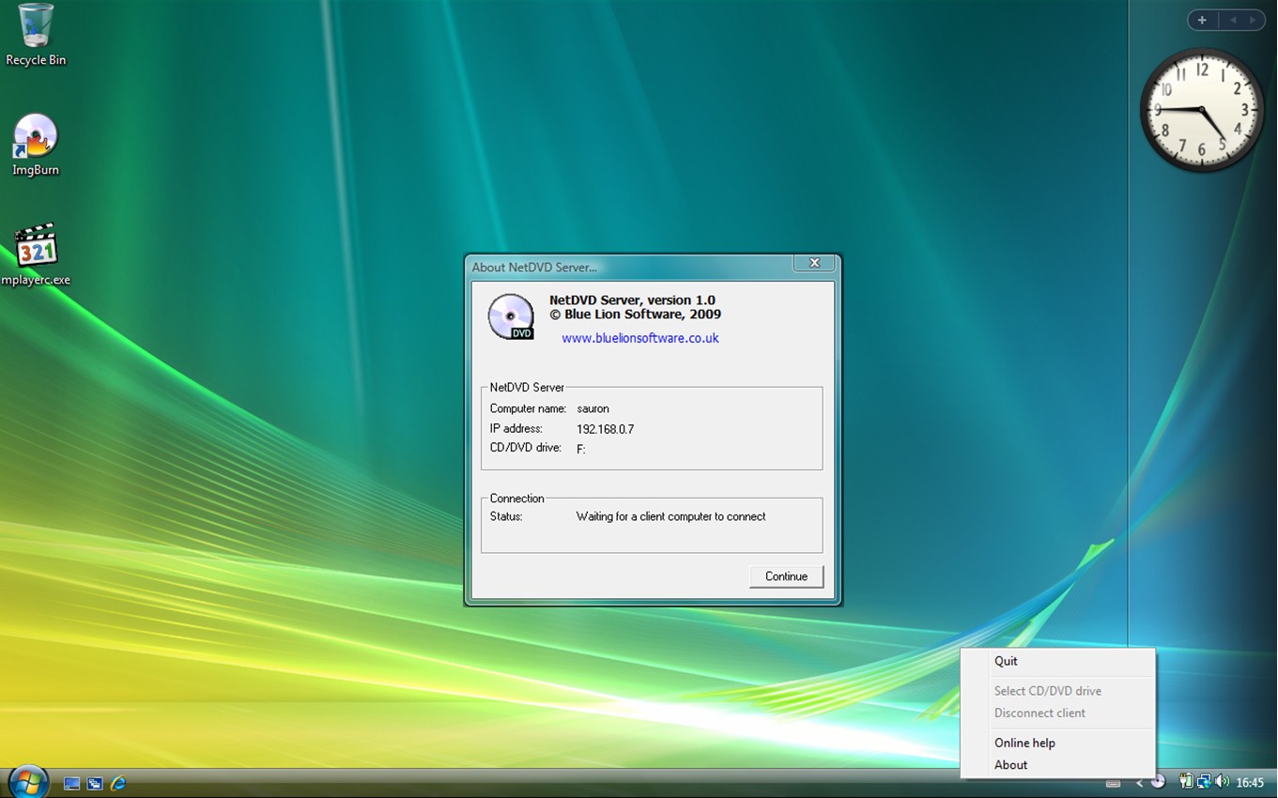Click the Computer name: label
The height and width of the screenshot is (798, 1278).
pos(528,409)
